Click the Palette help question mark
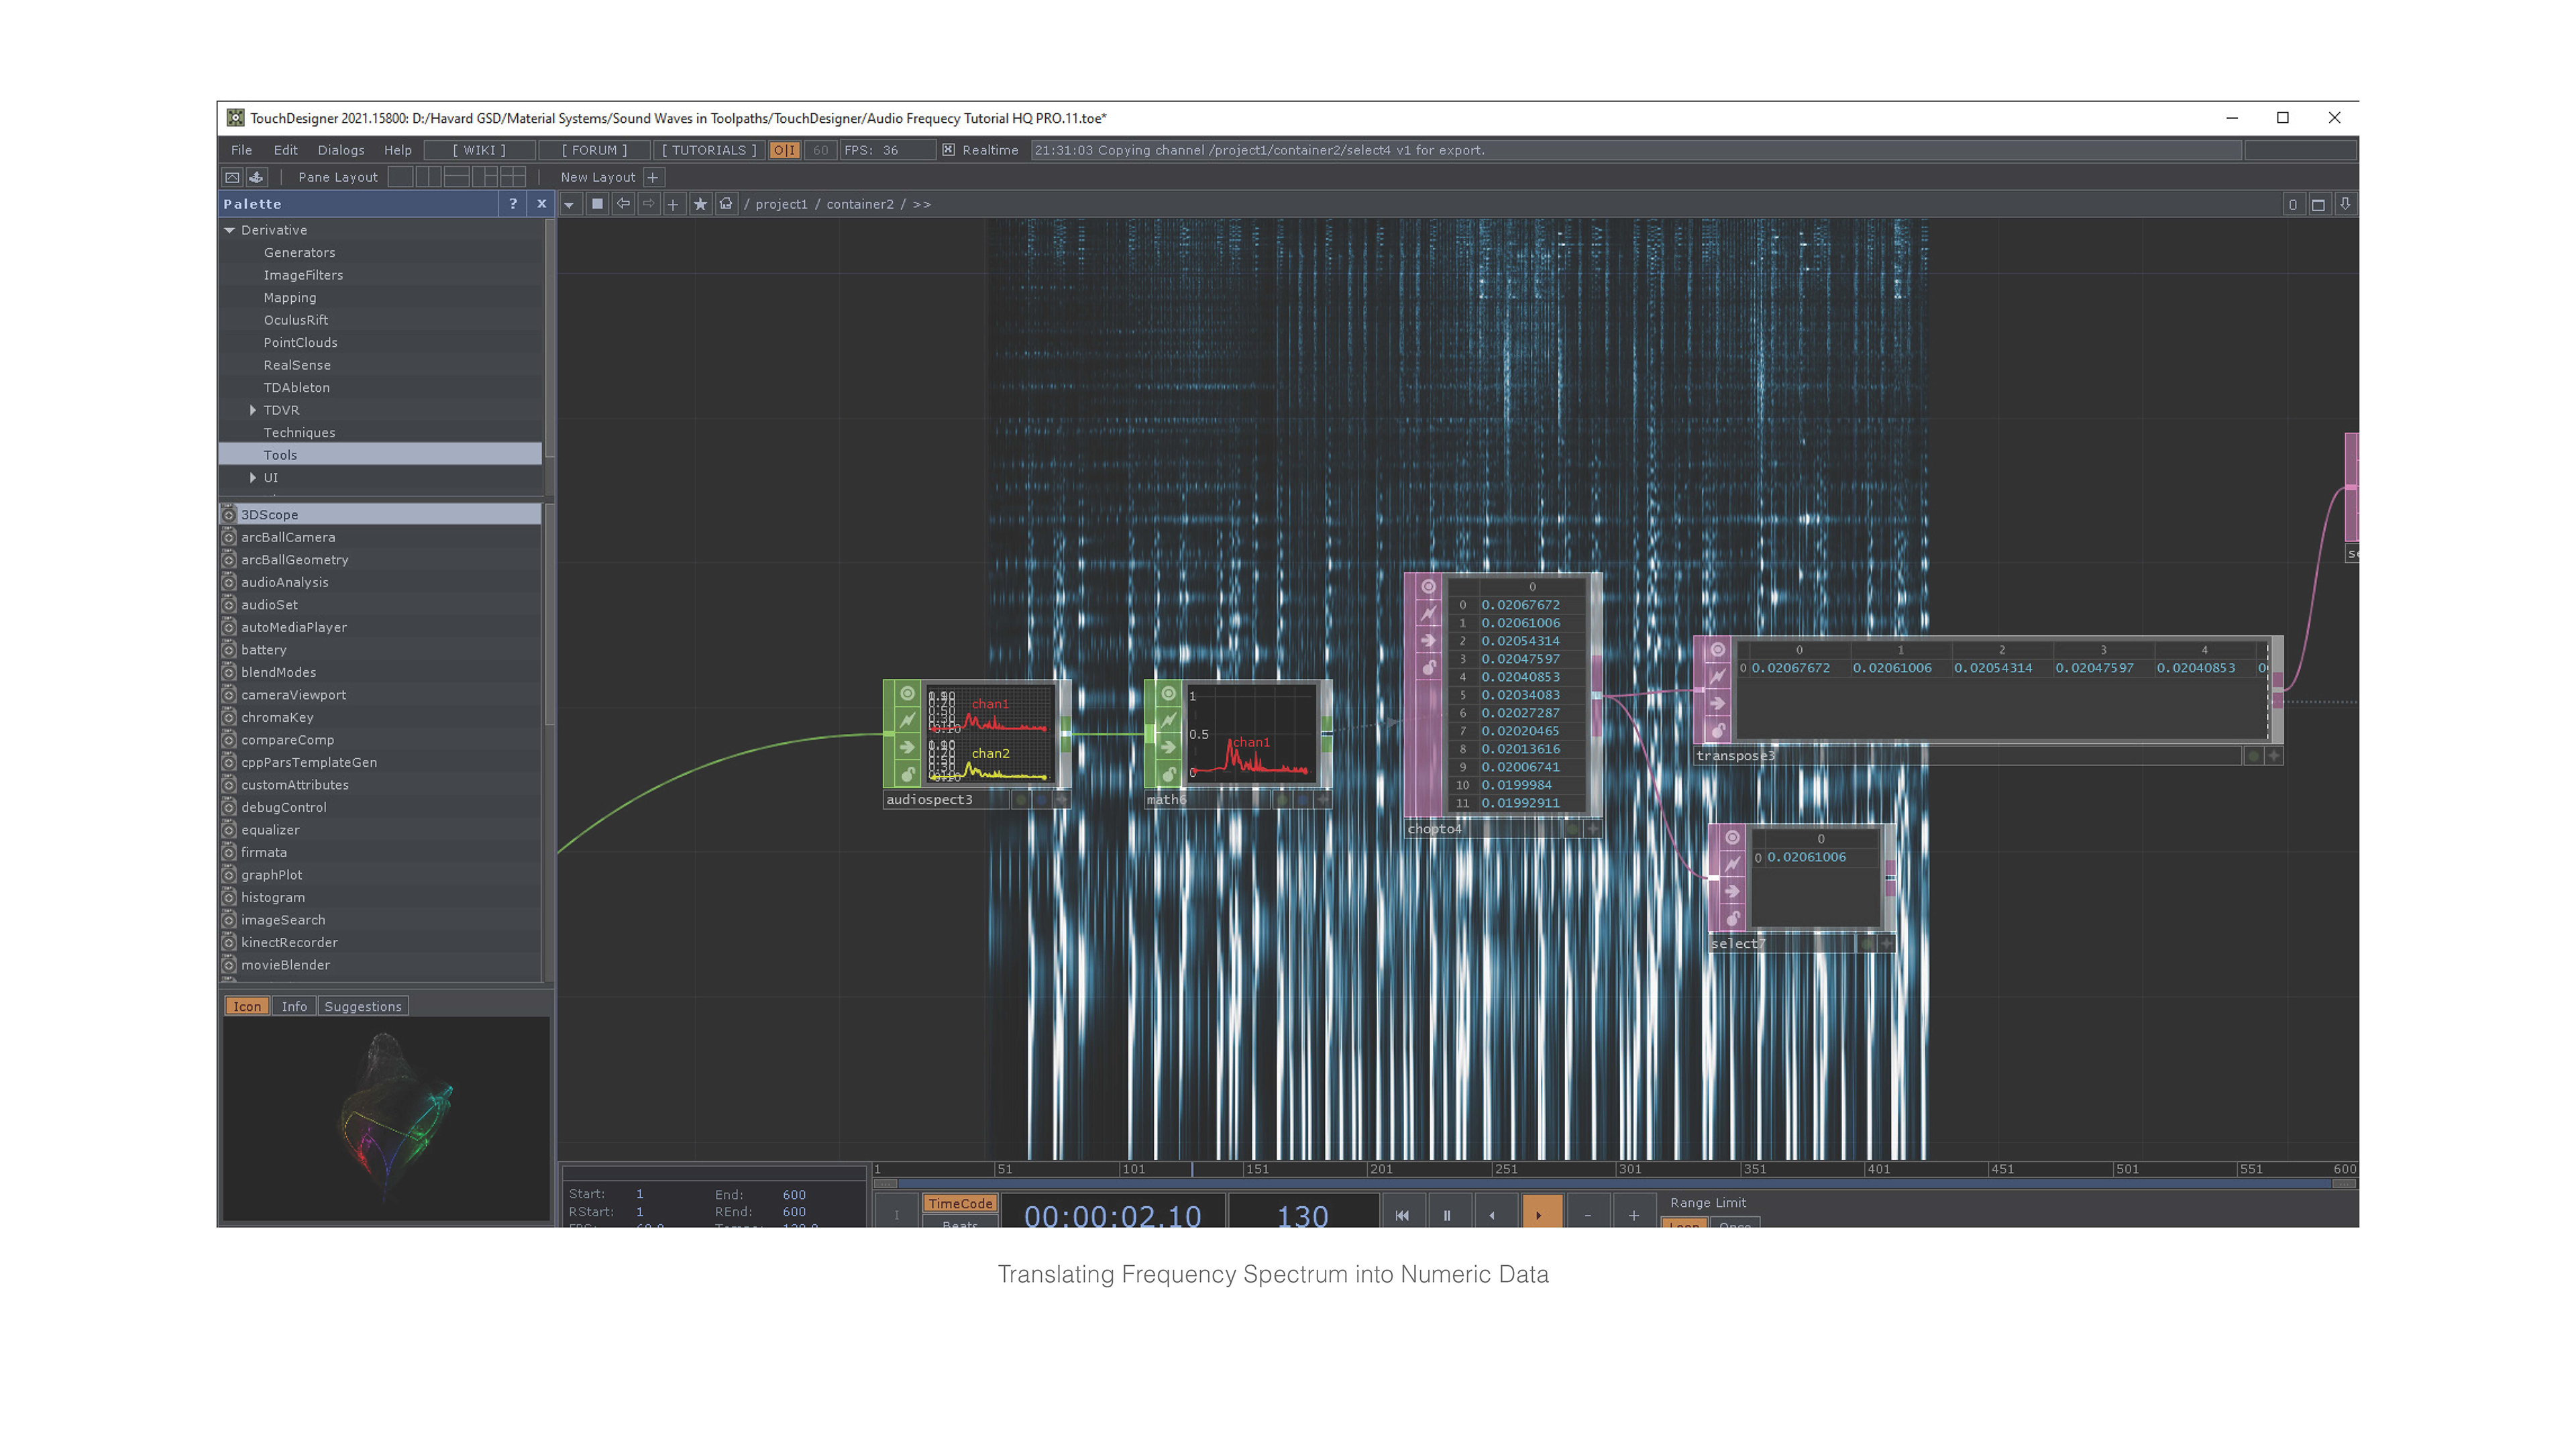This screenshot has height=1449, width=2576. (513, 204)
